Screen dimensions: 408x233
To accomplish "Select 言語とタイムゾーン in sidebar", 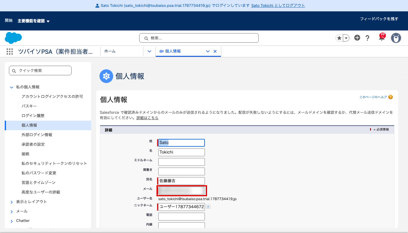I will point(39,183).
